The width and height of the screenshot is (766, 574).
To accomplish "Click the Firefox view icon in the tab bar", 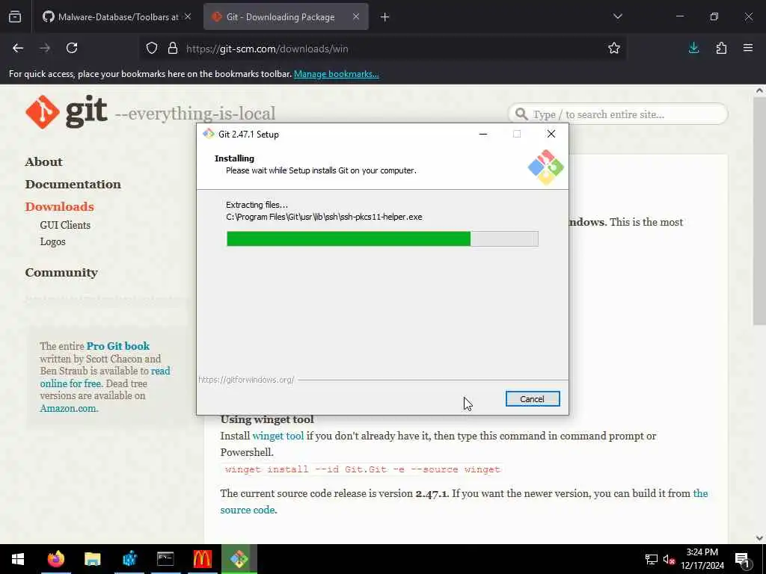I will tap(15, 16).
